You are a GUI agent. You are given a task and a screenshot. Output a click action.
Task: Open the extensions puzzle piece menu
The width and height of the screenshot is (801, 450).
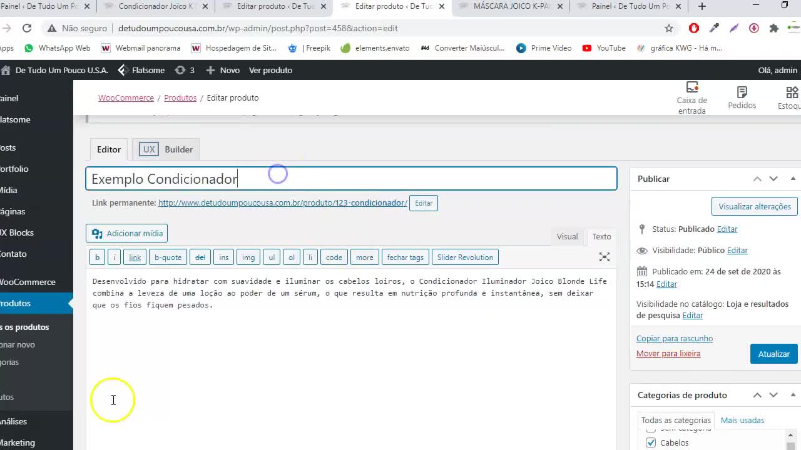774,28
